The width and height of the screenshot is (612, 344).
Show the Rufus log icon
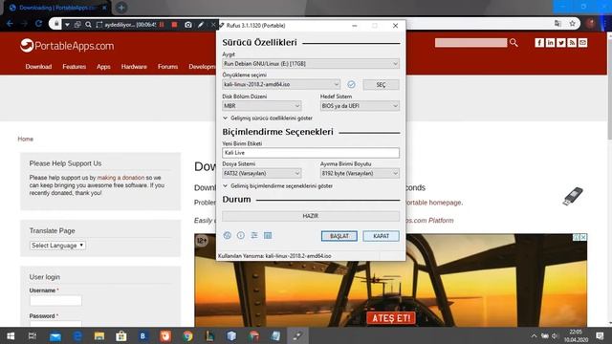click(x=268, y=235)
